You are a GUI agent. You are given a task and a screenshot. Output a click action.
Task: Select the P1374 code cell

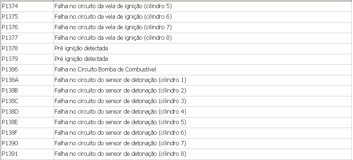coord(10,6)
